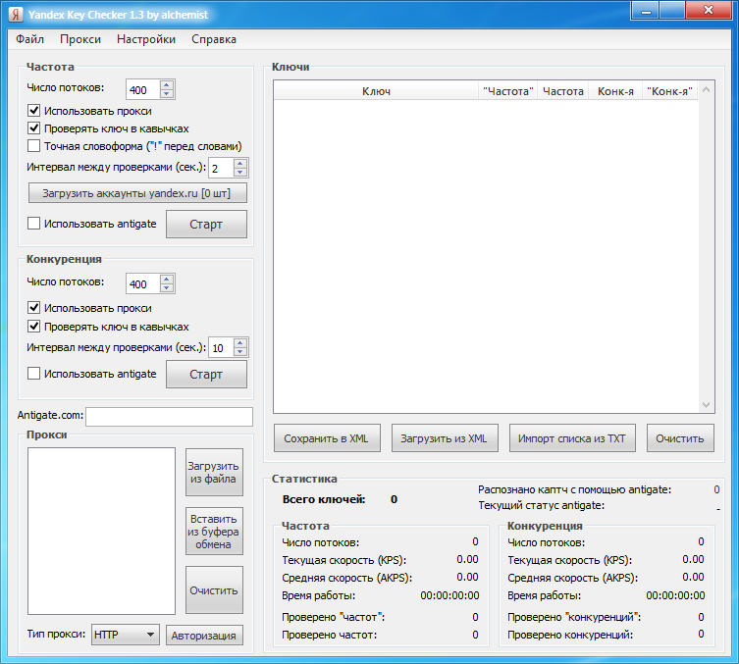The width and height of the screenshot is (739, 664).
Task: Click Старт button in Частота section
Action: click(206, 225)
